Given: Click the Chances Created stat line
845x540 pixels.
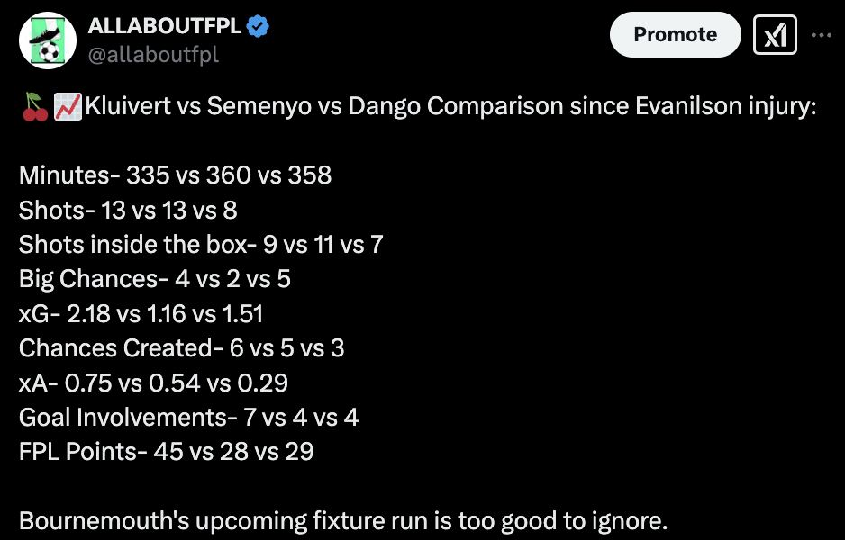Looking at the screenshot, I should pyautogui.click(x=182, y=347).
